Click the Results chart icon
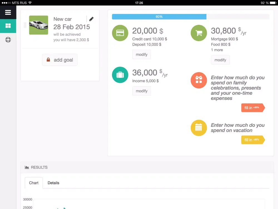This screenshot has width=278, height=209. (27, 167)
